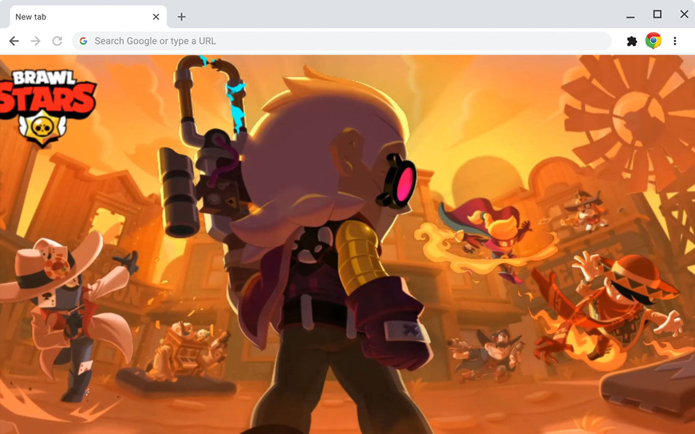The height and width of the screenshot is (434, 695).
Task: Open a new tab with the plus button
Action: click(x=181, y=17)
